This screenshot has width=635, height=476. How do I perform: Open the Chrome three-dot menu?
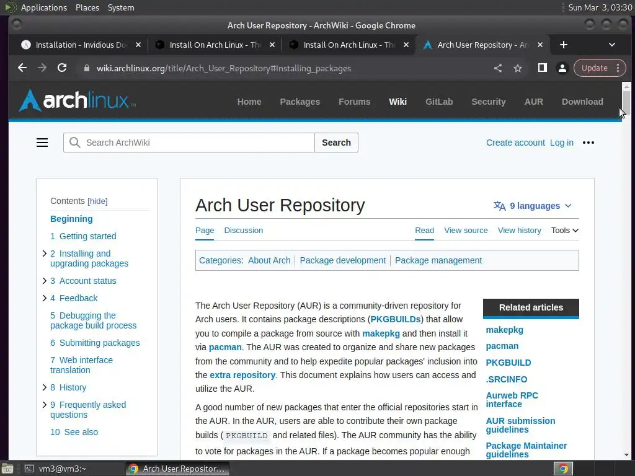click(x=618, y=68)
